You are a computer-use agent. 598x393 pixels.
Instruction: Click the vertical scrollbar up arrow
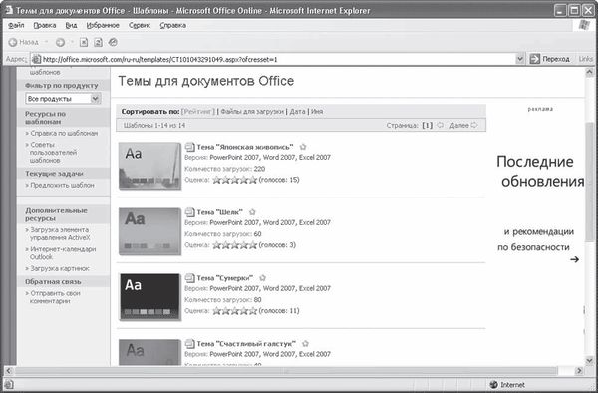(x=590, y=72)
